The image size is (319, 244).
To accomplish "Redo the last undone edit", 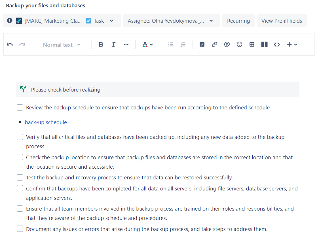I will pyautogui.click(x=22, y=44).
